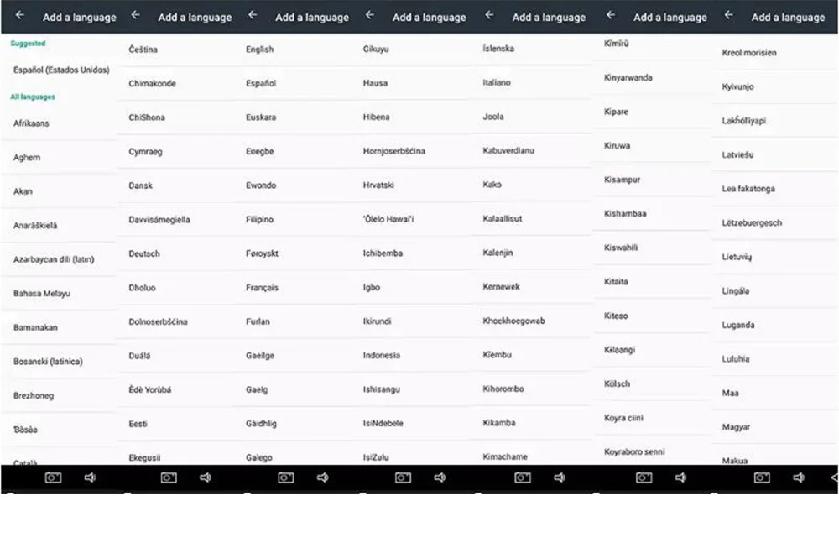Image resolution: width=839 pixels, height=553 pixels.
Task: Select Khoekhoegowab
Action: pos(531,321)
